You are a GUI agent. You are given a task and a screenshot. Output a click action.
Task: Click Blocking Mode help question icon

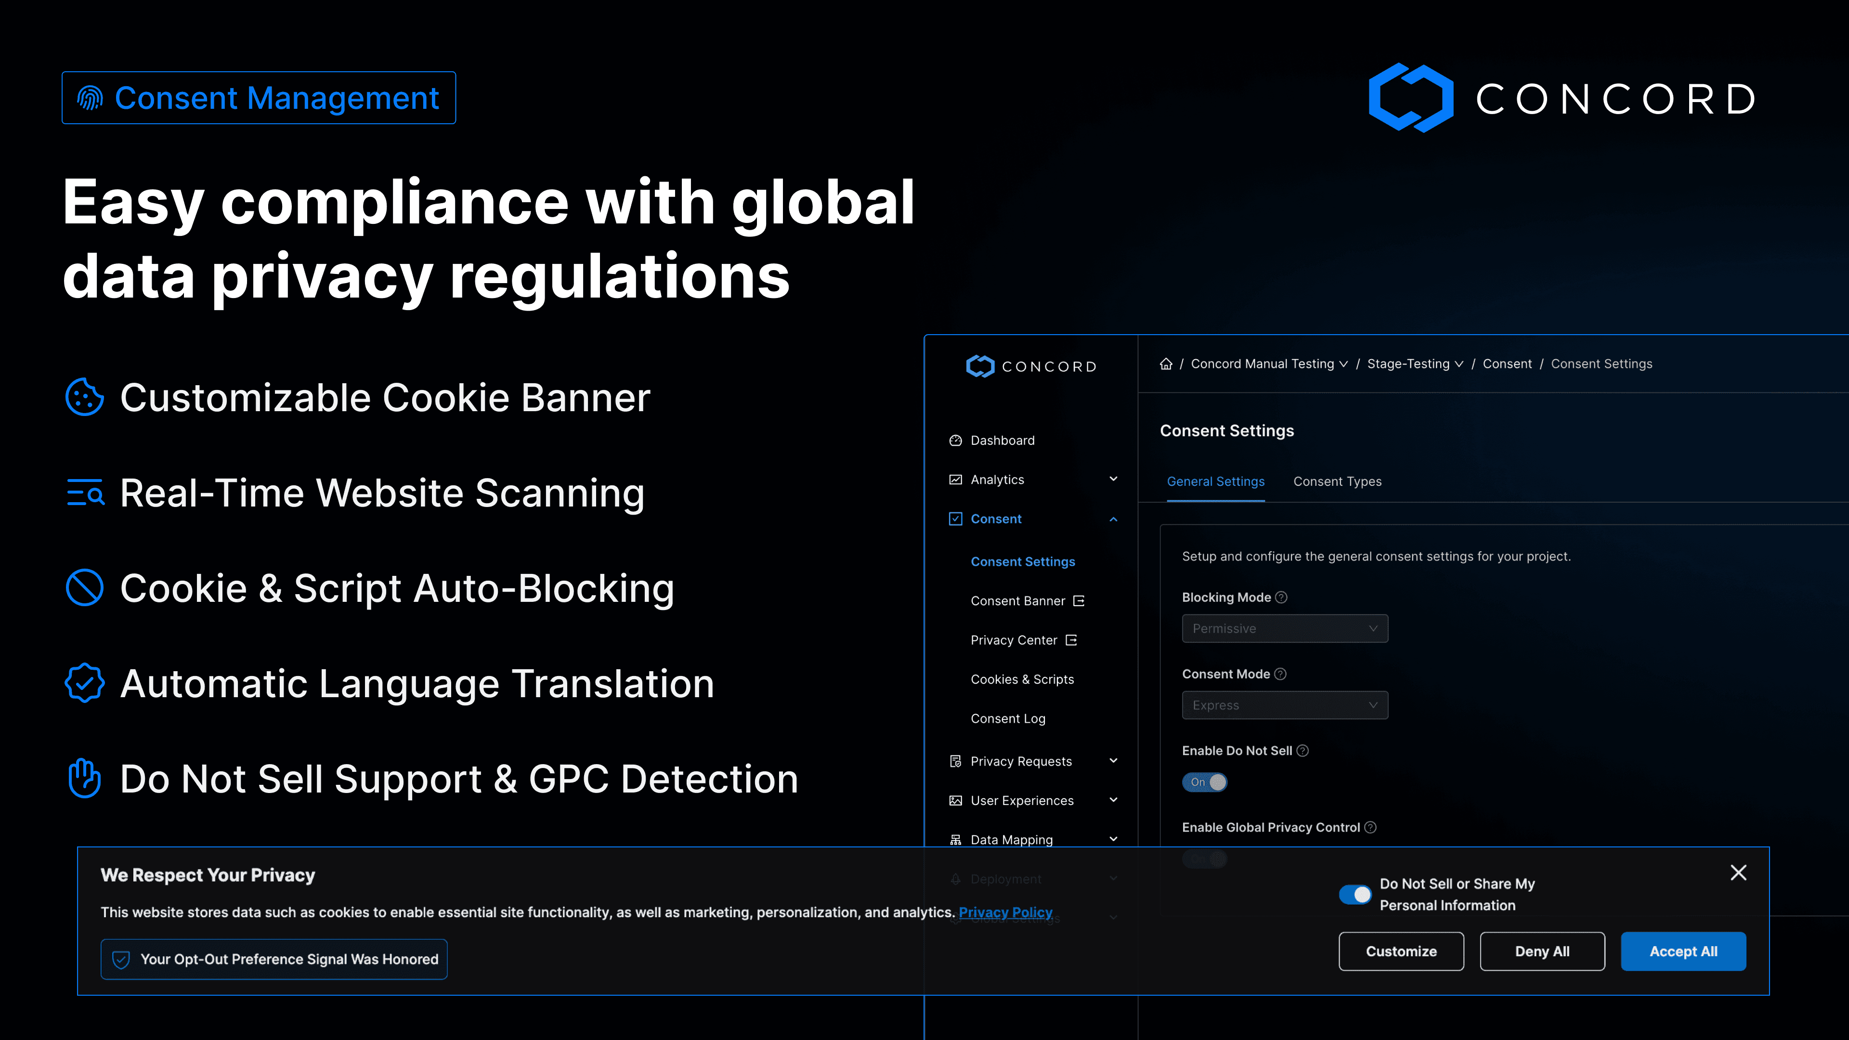(x=1281, y=597)
